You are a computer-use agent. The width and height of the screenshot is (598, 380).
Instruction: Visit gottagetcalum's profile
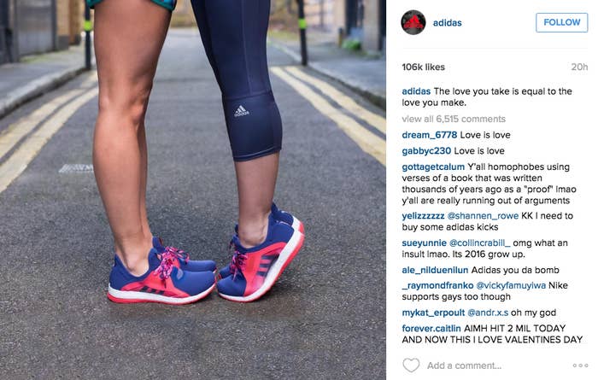click(433, 167)
